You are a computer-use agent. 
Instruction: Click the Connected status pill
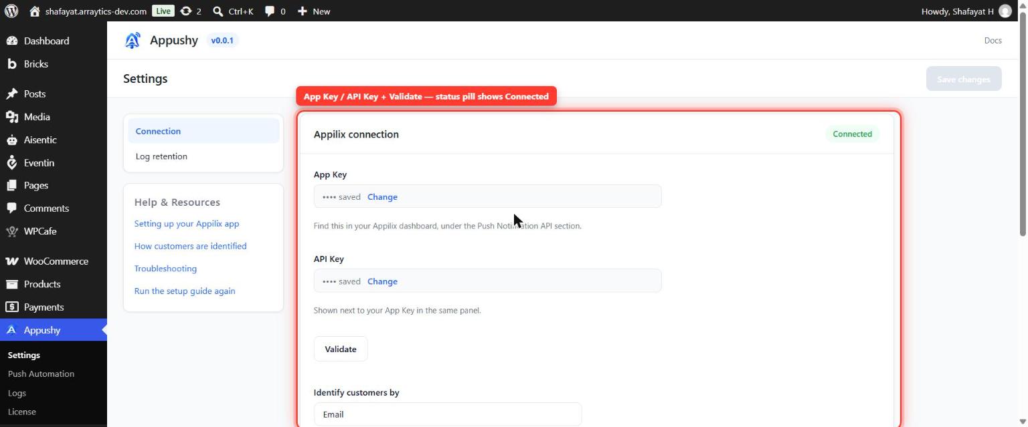[x=852, y=134]
